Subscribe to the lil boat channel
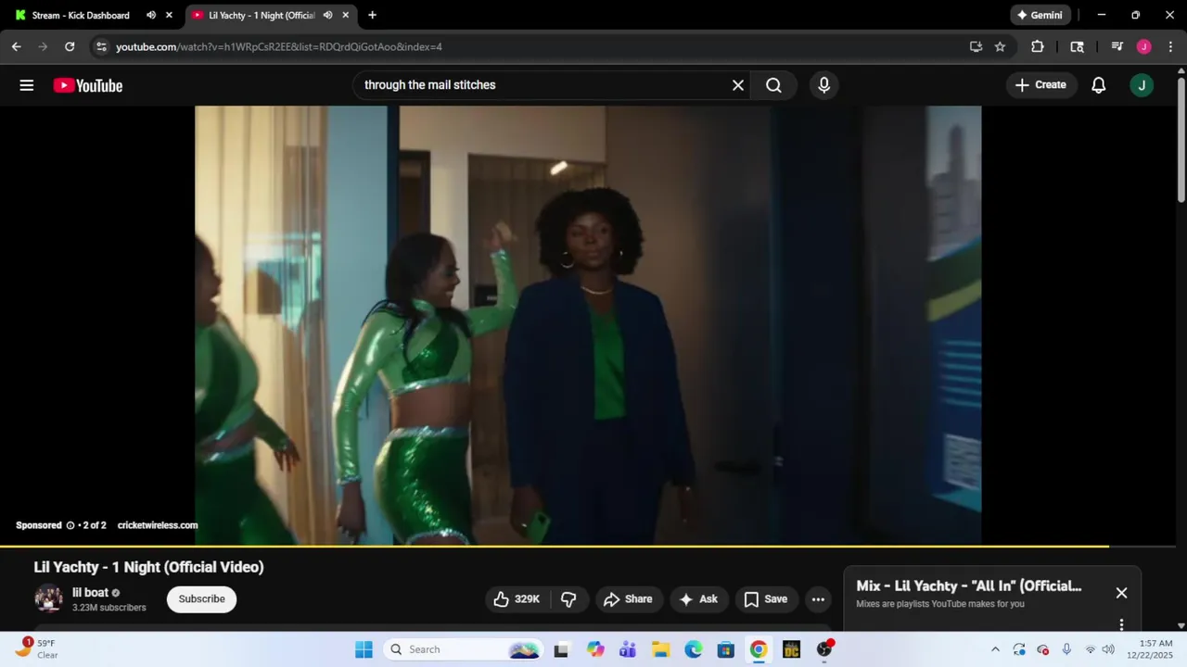1187x667 pixels. click(x=201, y=599)
